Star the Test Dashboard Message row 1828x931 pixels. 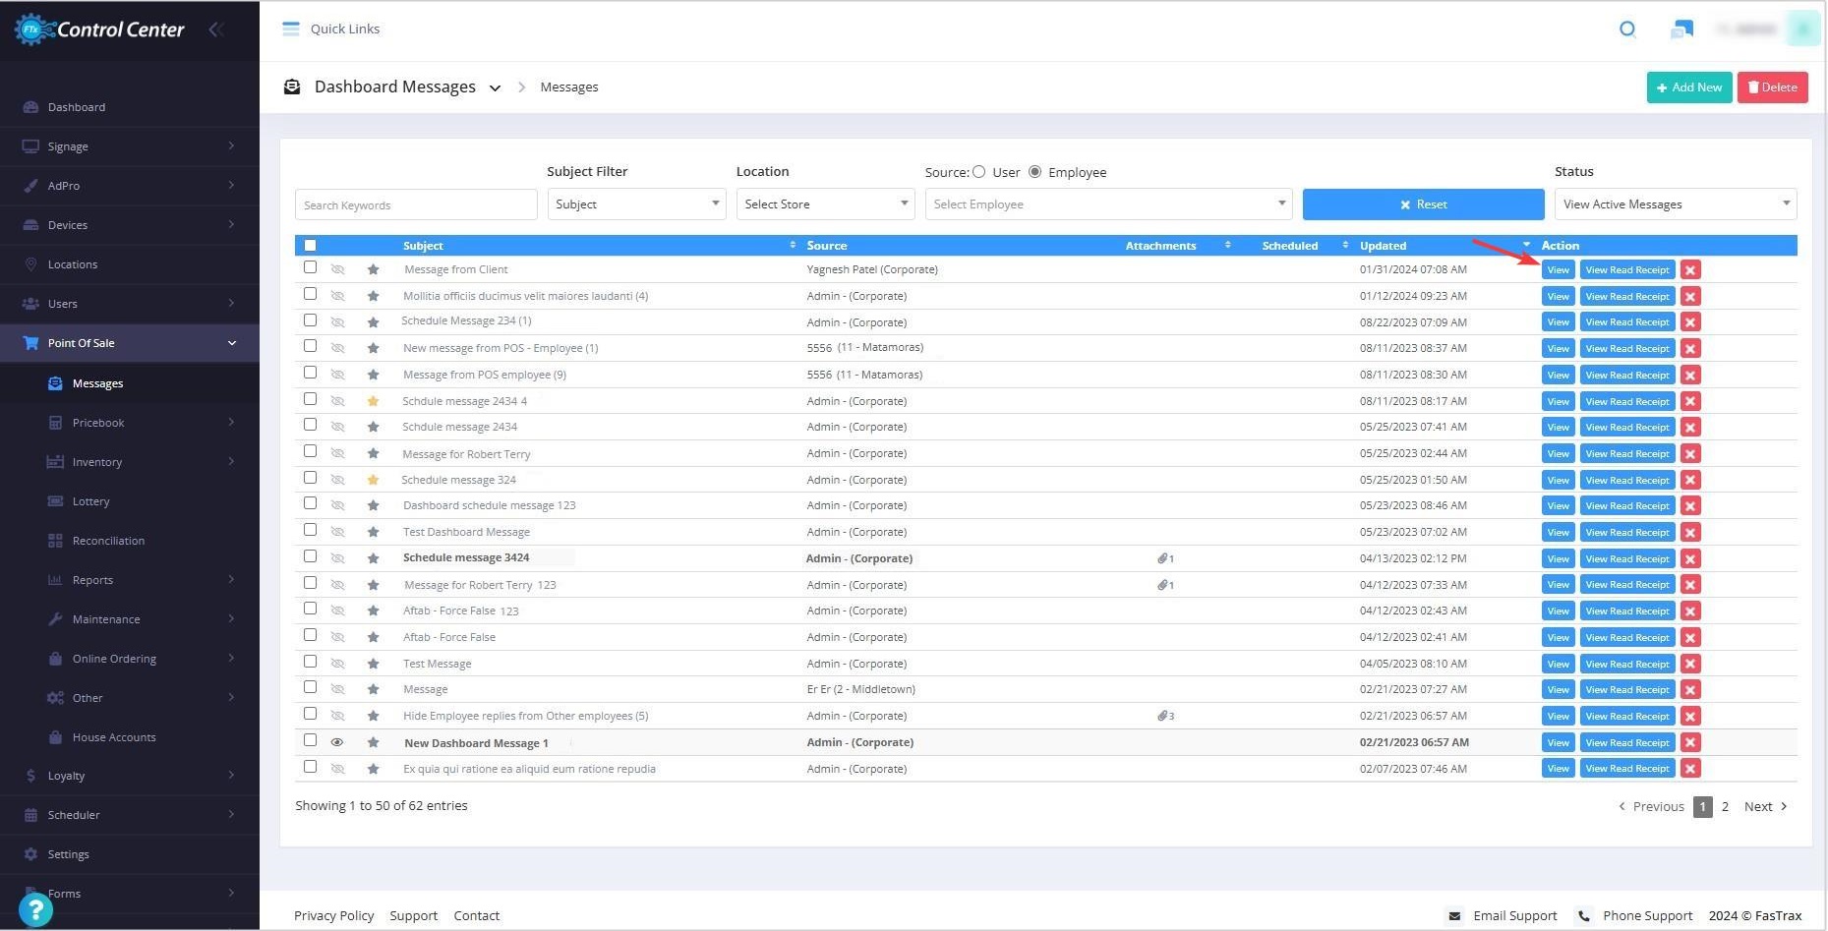(373, 532)
